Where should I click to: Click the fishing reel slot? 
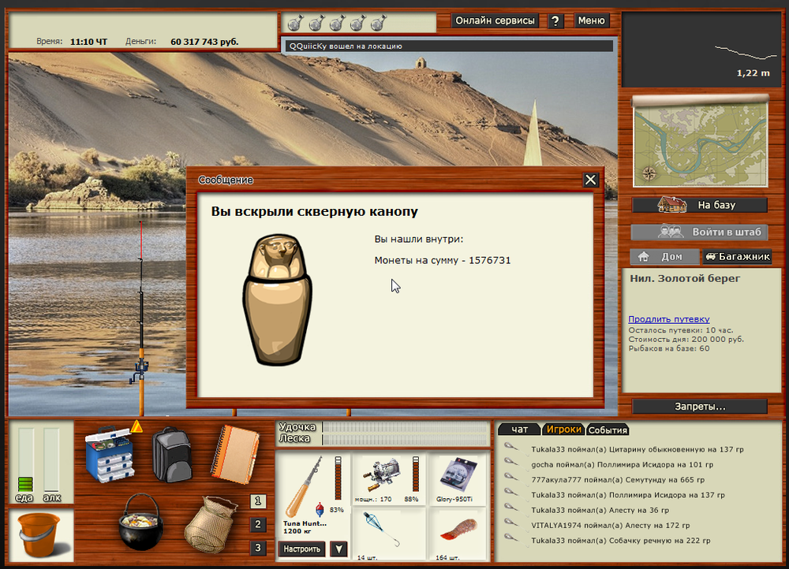pos(387,478)
